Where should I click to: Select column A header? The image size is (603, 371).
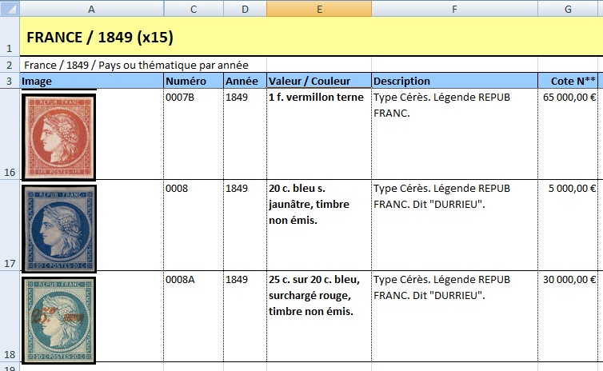91,9
